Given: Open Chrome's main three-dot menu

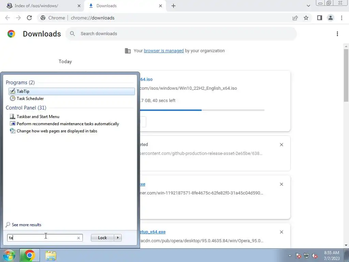Looking at the screenshot, I should [x=342, y=18].
